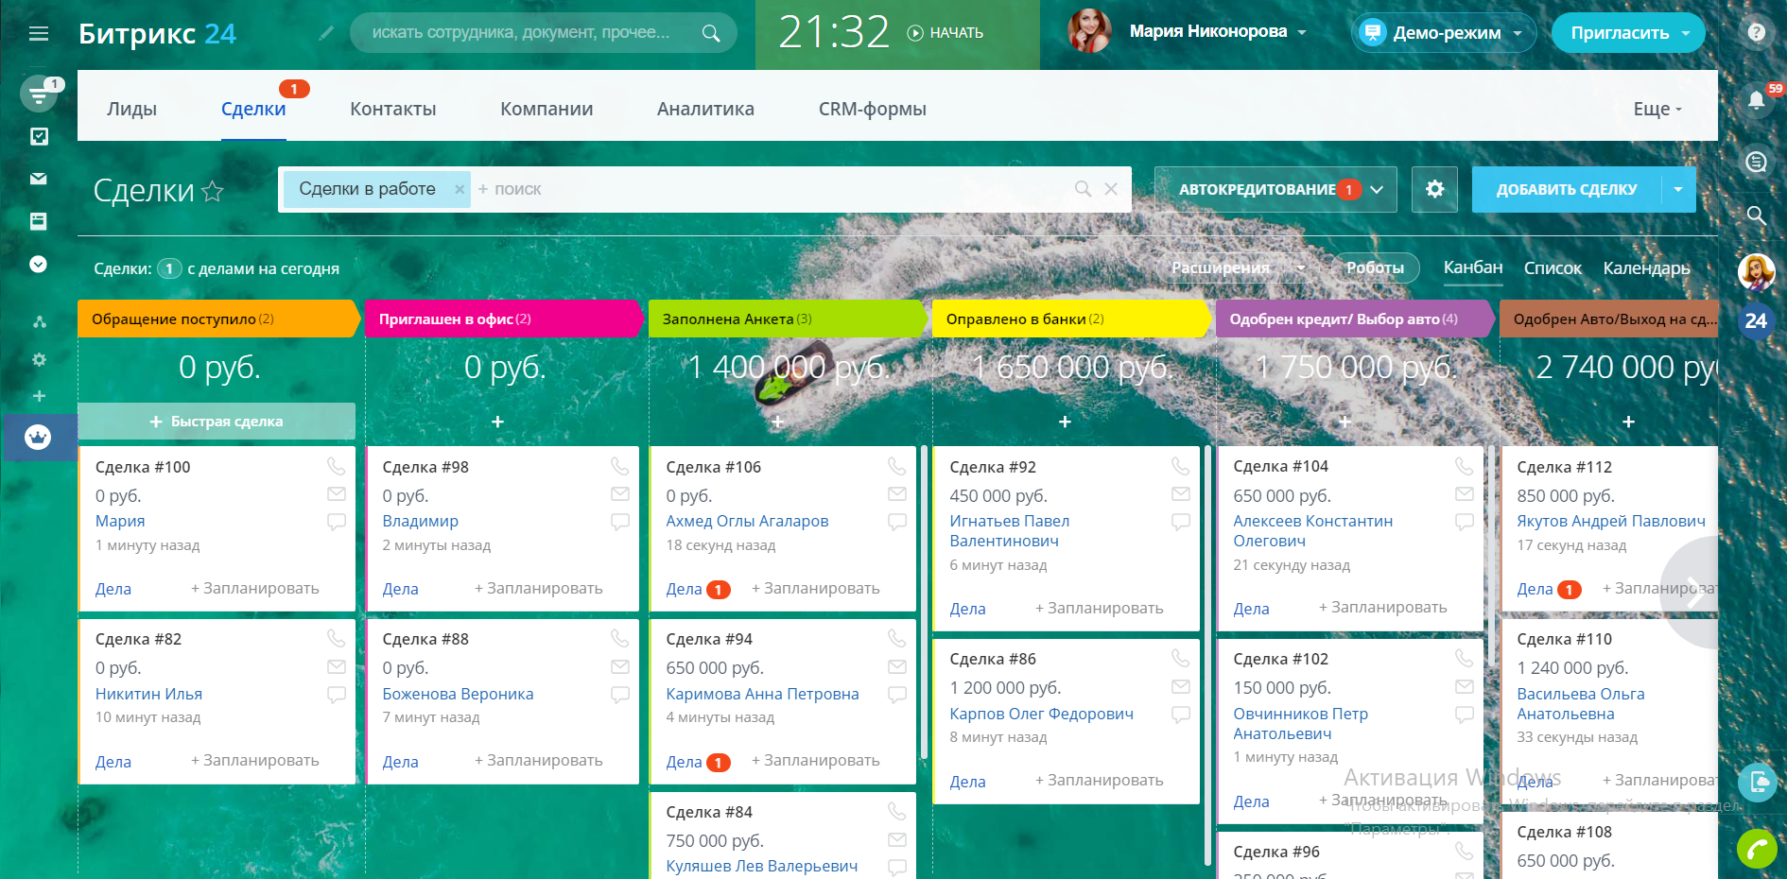Screen dimensions: 1787x879
Task: Select the Канбан view
Action: (1473, 267)
